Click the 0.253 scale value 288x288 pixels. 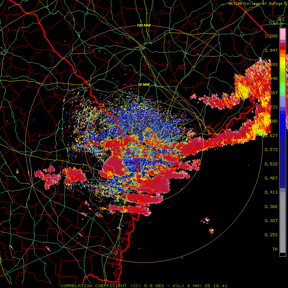coord(271,235)
